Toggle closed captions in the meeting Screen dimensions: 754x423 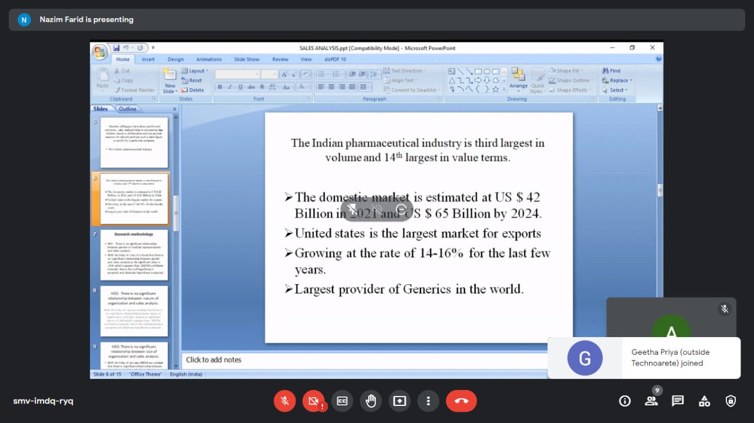(x=342, y=401)
